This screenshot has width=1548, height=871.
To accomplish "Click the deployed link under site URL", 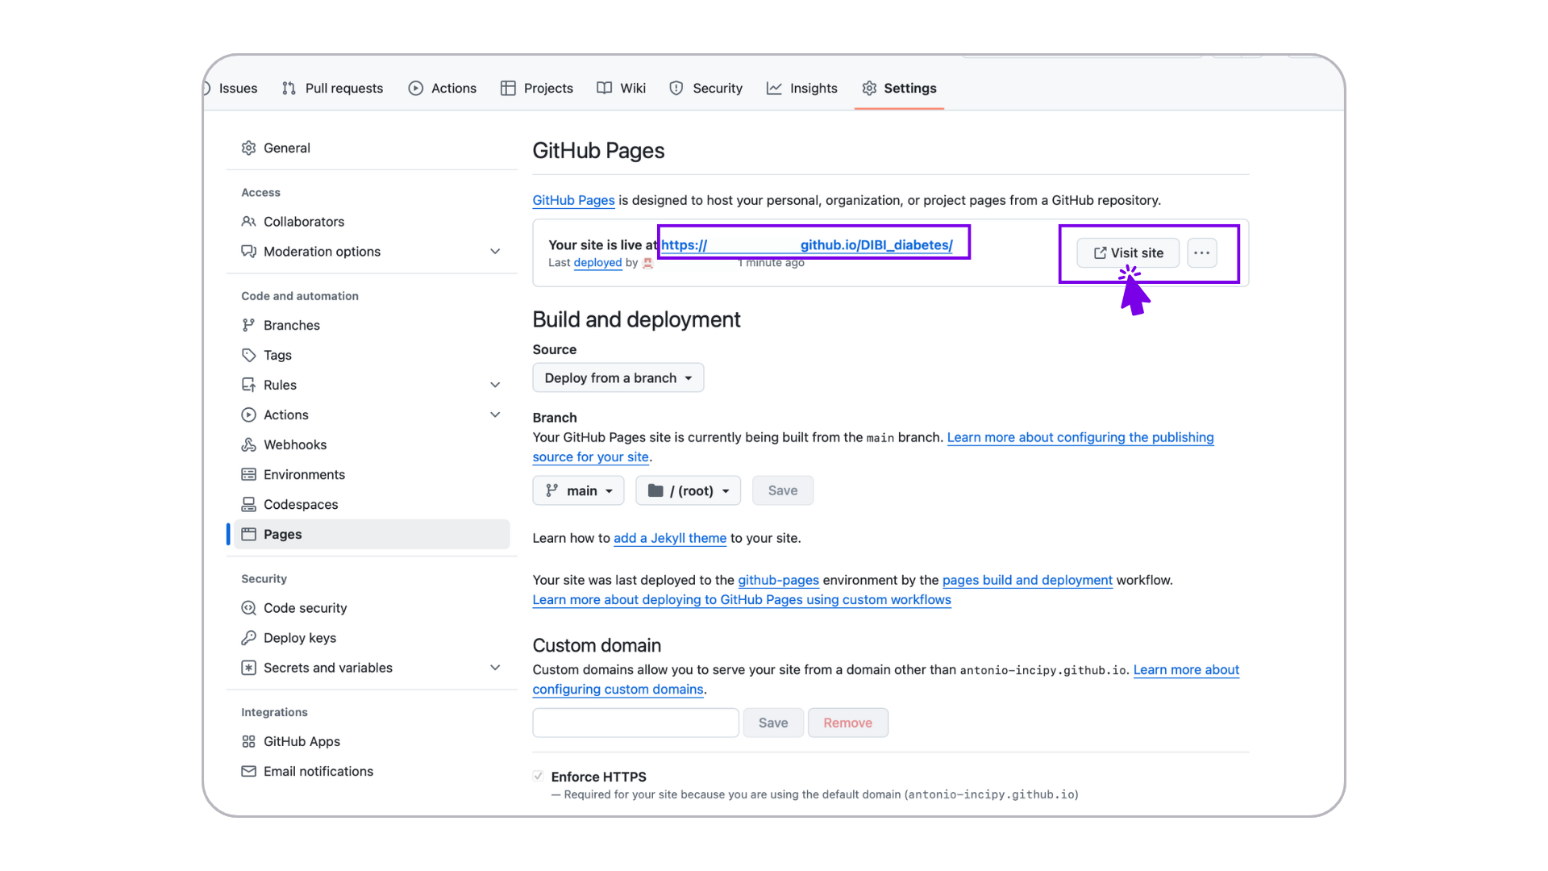I will coord(597,263).
